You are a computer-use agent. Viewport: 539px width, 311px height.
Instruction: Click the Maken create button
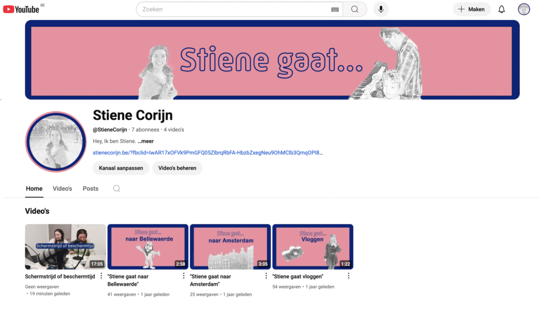[x=472, y=9]
